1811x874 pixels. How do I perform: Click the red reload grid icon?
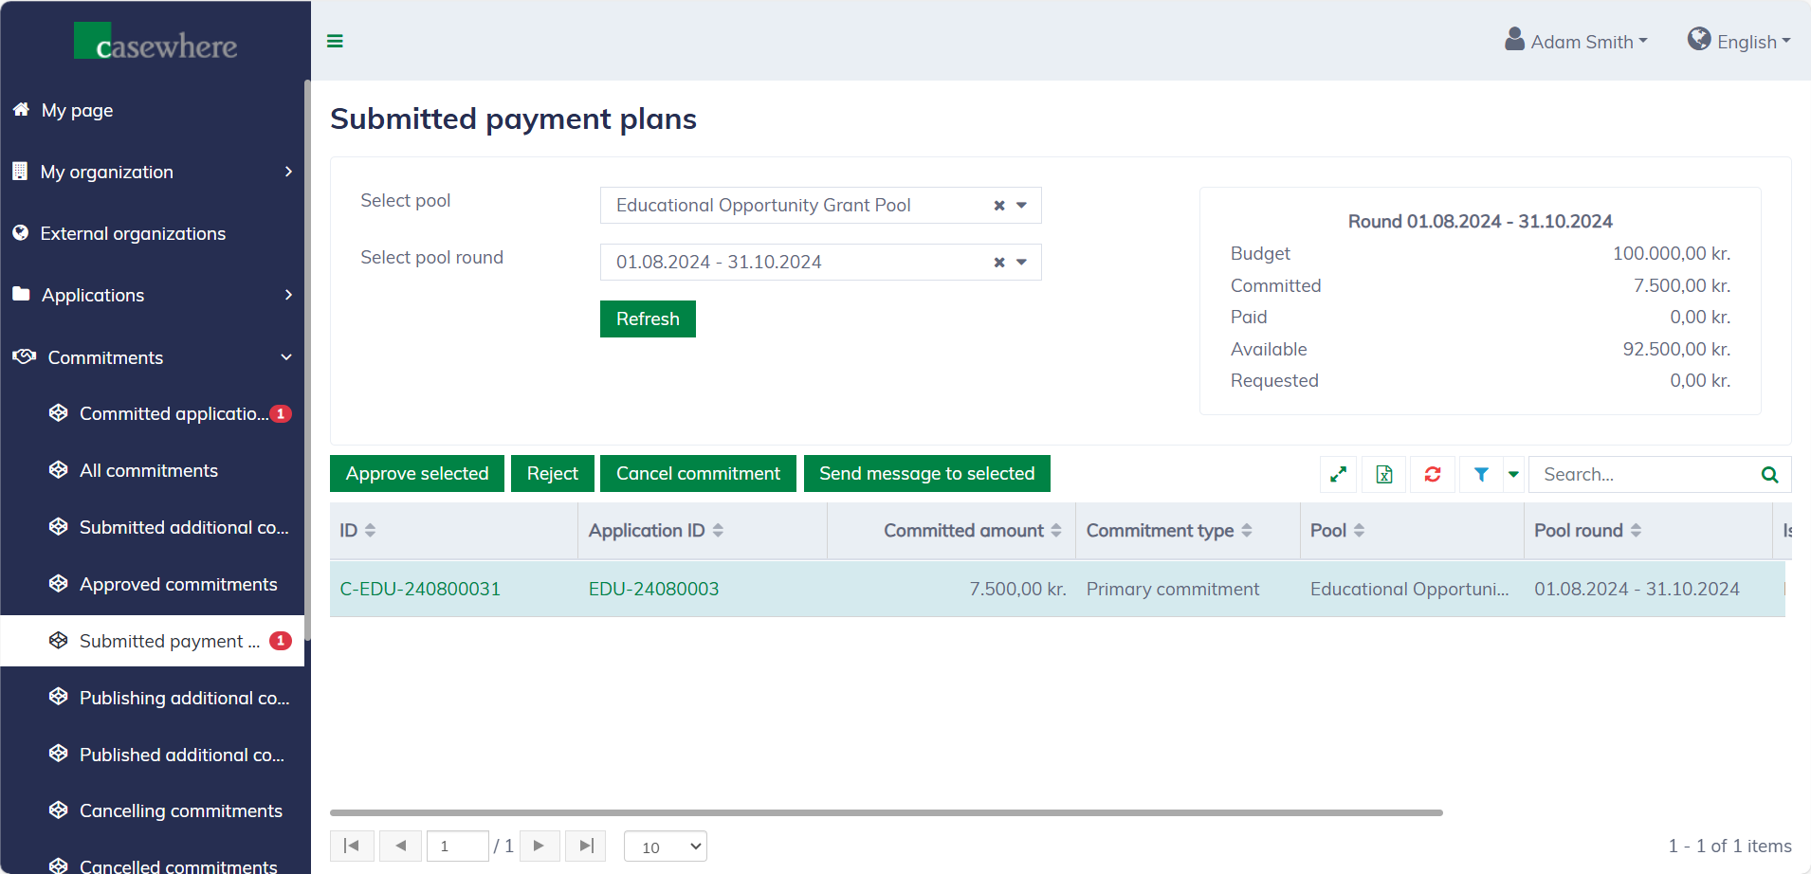coord(1432,474)
